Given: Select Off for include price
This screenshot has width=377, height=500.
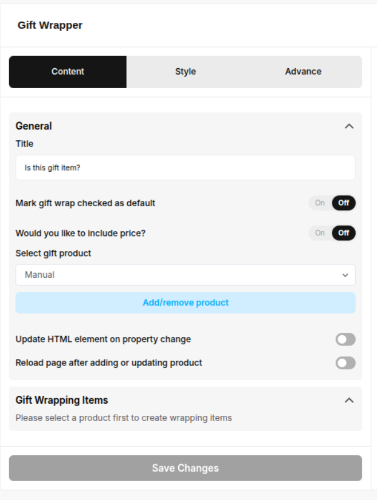Looking at the screenshot, I should 344,233.
